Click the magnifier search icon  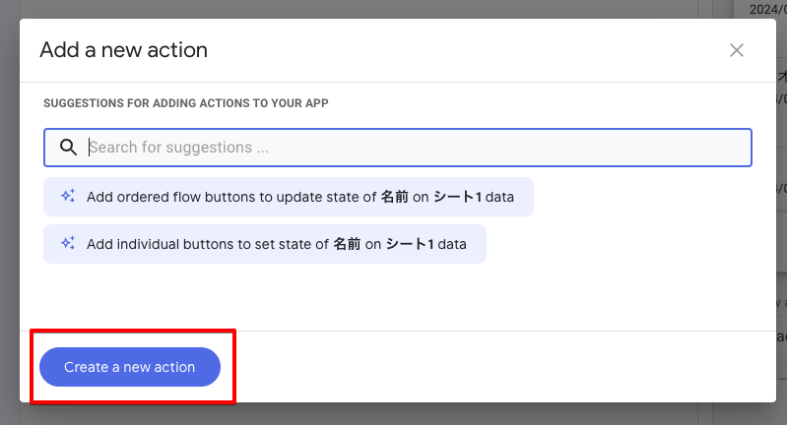click(68, 148)
